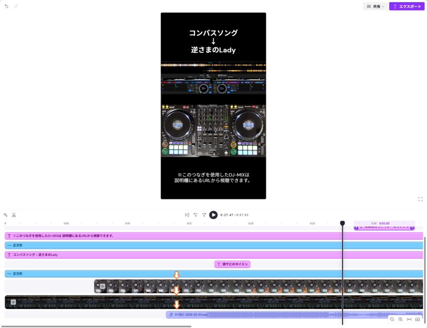Enter fullscreen preview mode
The width and height of the screenshot is (427, 328).
420,199
